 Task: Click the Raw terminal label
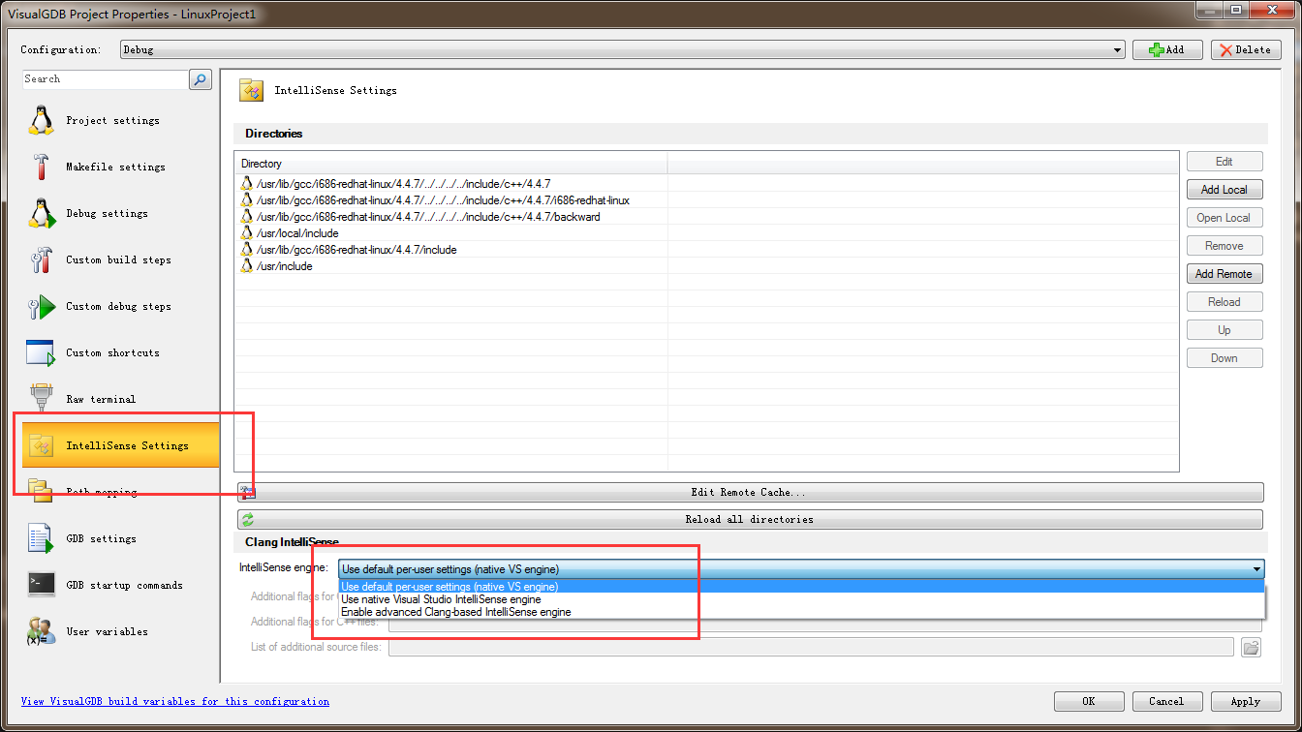click(x=101, y=399)
